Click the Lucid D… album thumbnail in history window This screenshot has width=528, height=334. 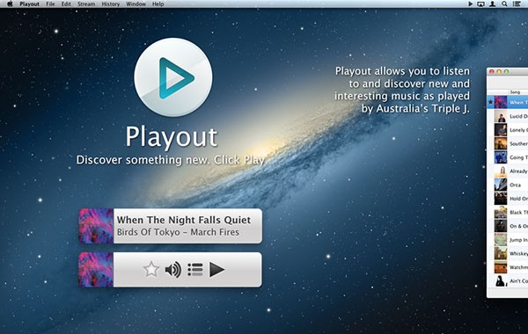501,116
